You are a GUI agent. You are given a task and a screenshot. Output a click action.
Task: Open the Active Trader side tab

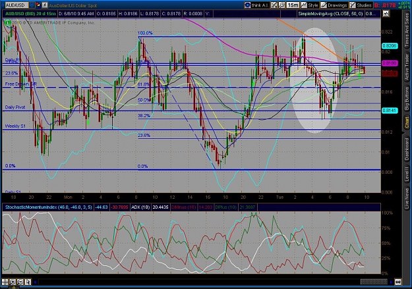407,67
